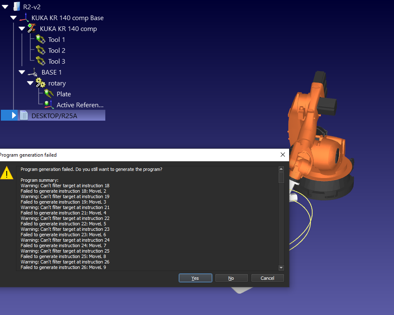Click the scroll up arrow in the summary

[281, 169]
